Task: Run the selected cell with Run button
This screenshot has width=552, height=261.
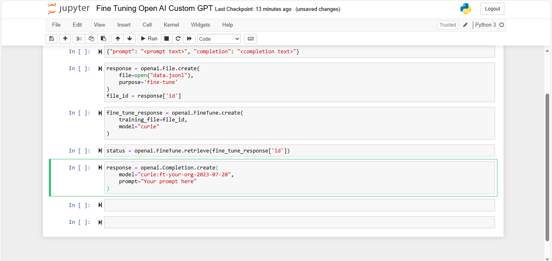Action: (149, 38)
